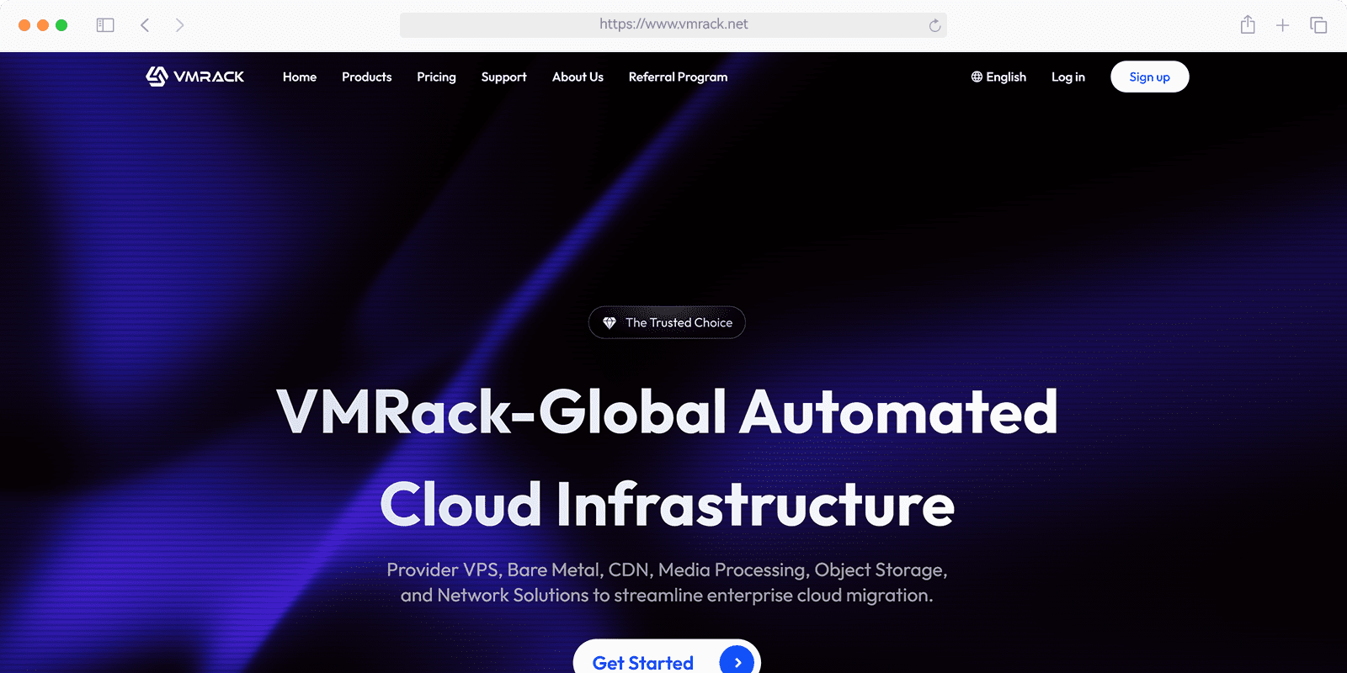
Task: Toggle the browser sidebar panel icon
Action: (105, 25)
